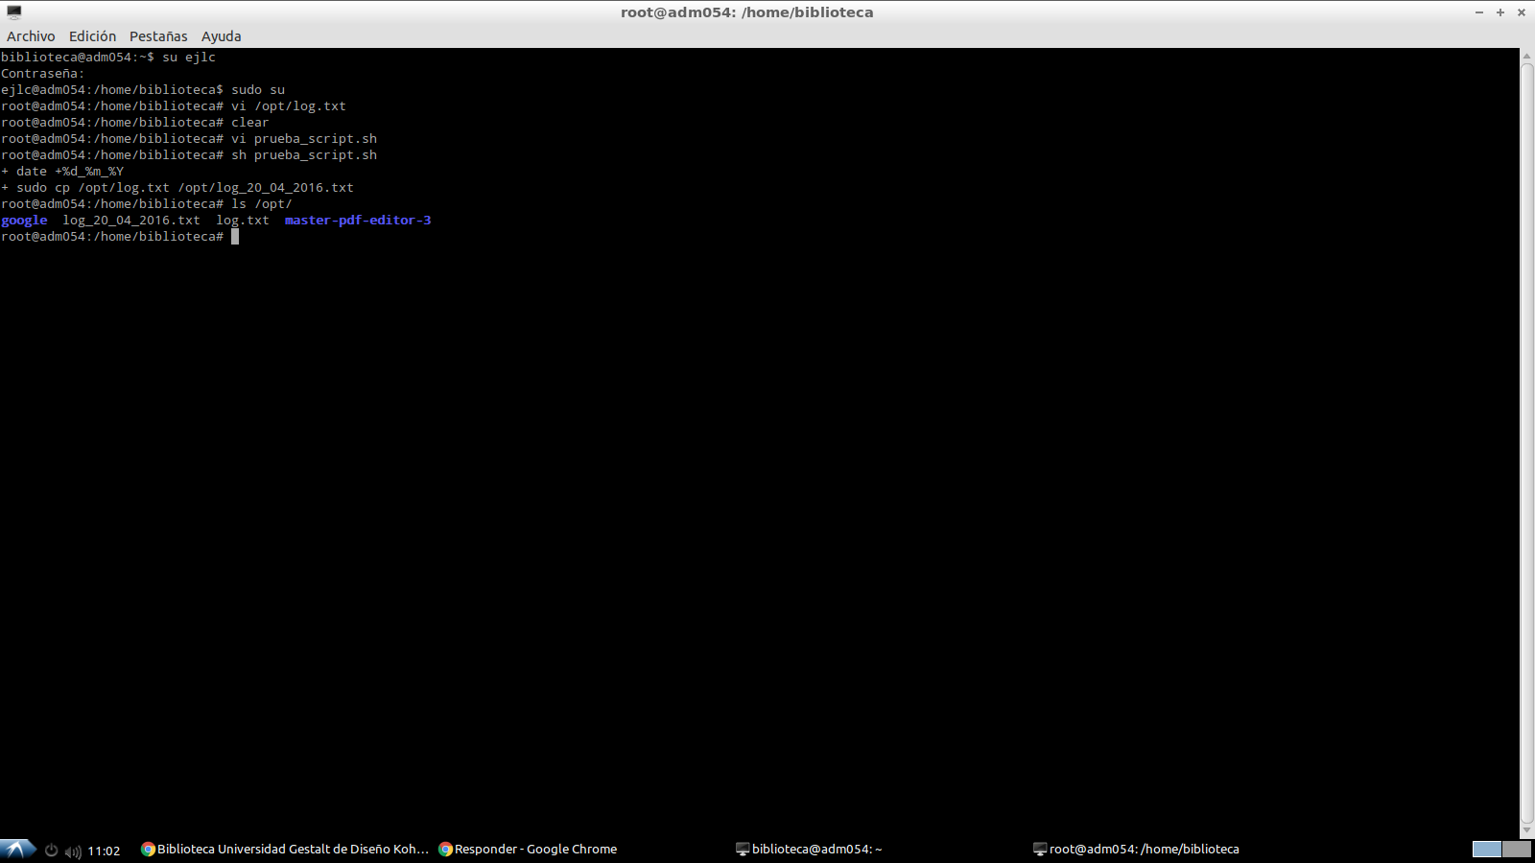Open the Ayuda menu
The width and height of the screenshot is (1535, 863).
point(221,36)
